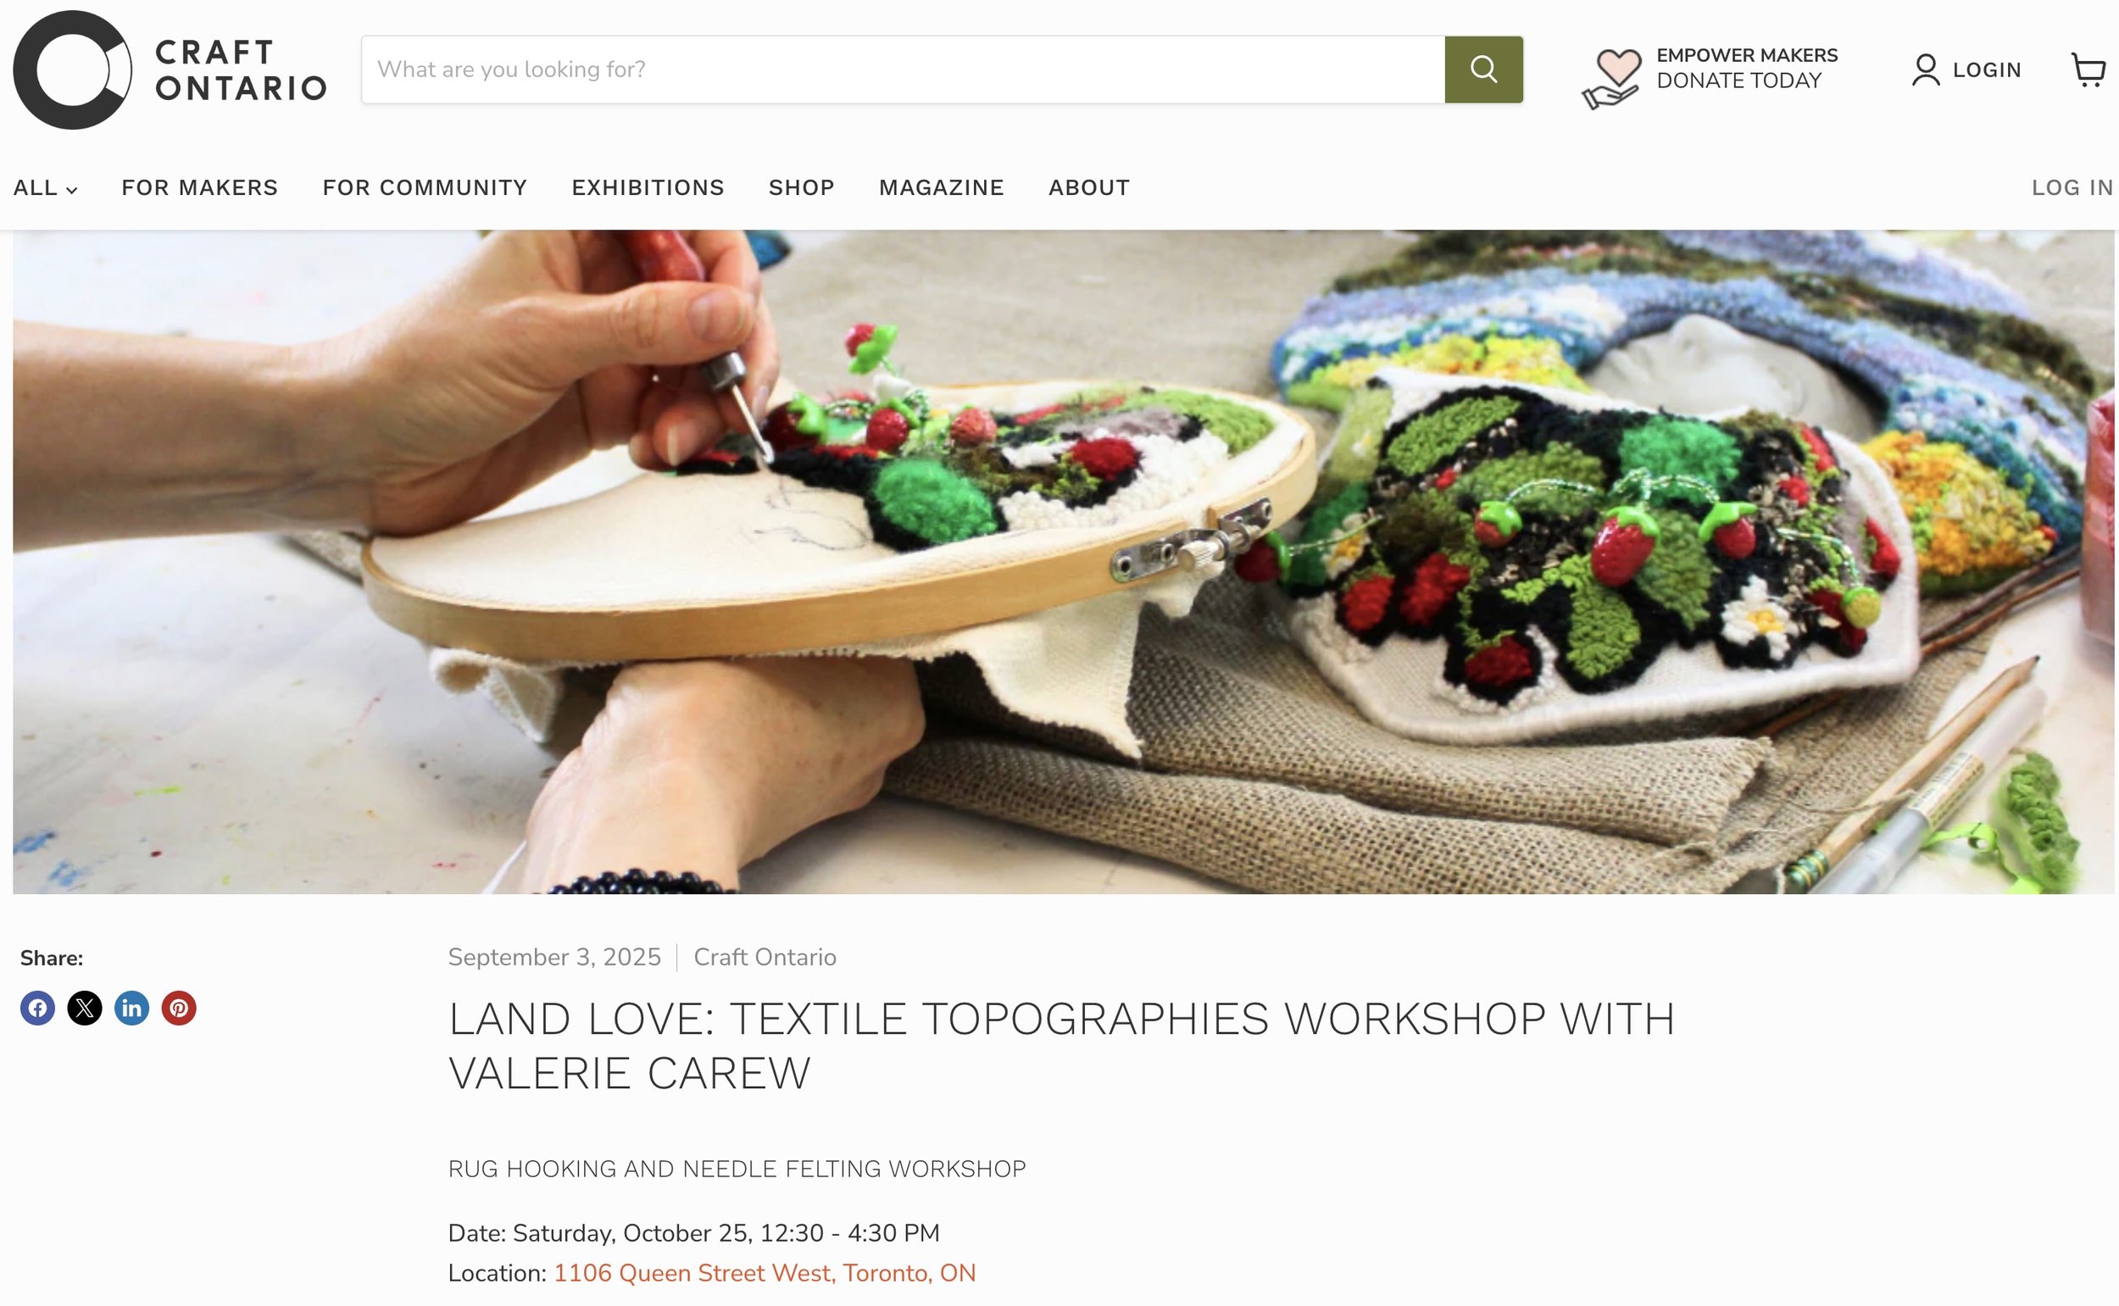2119x1306 pixels.
Task: Go to the Exhibitions page
Action: pos(648,187)
